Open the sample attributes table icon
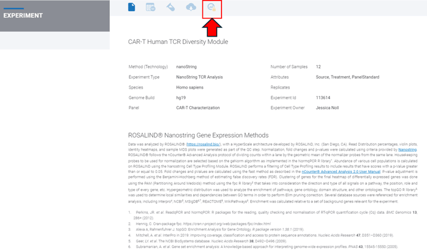The width and height of the screenshot is (427, 251). [151, 7]
